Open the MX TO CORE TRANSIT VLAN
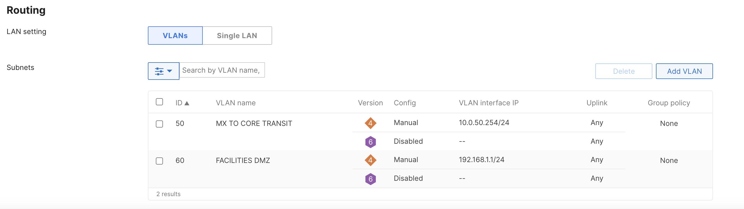This screenshot has height=209, width=744. click(254, 123)
